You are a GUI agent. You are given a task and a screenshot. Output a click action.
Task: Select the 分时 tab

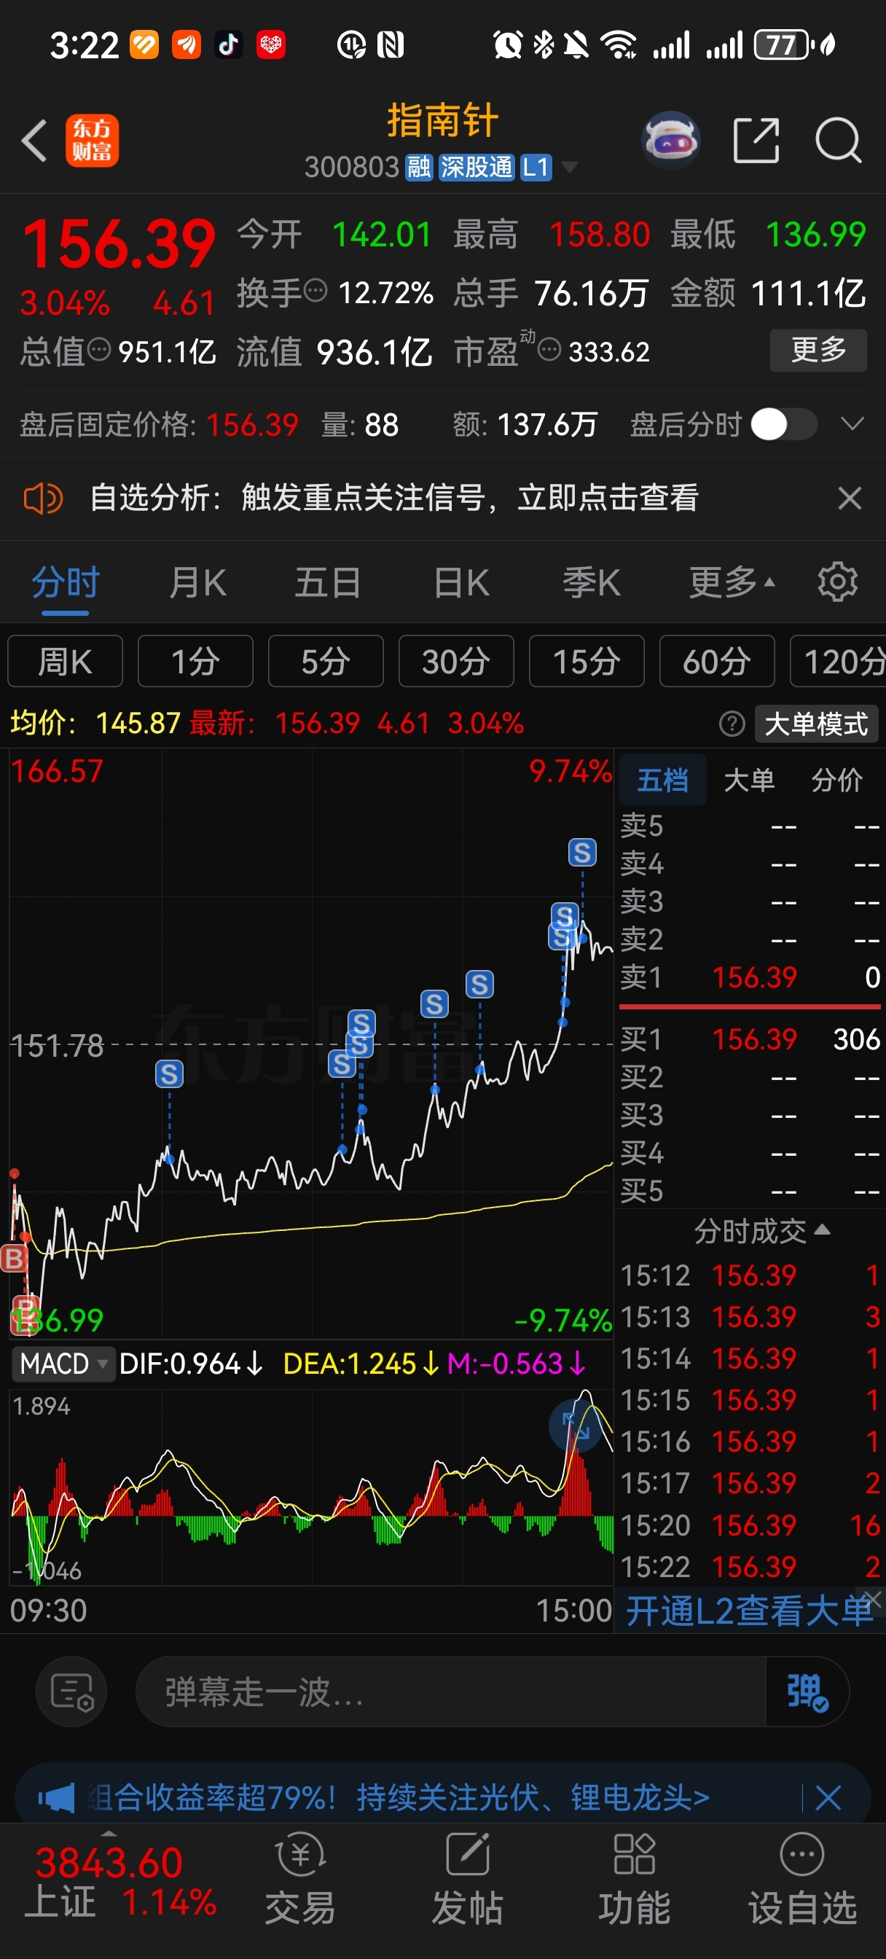point(66,582)
